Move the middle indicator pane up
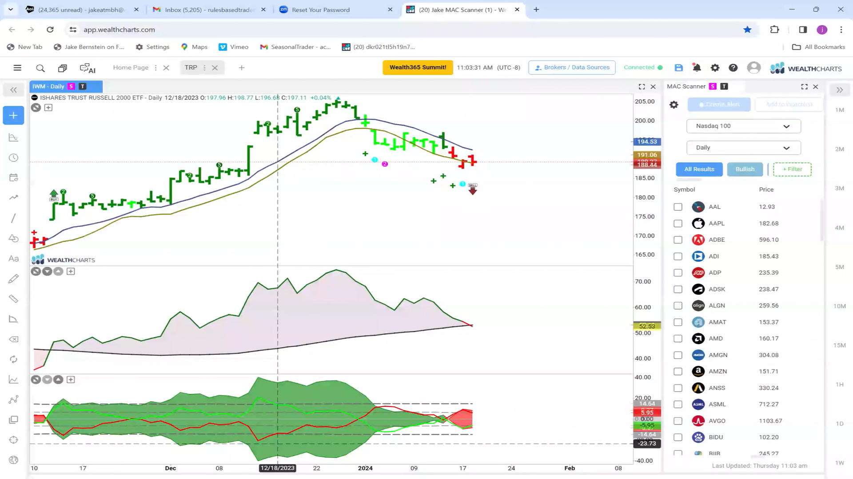The width and height of the screenshot is (853, 479). (58, 271)
